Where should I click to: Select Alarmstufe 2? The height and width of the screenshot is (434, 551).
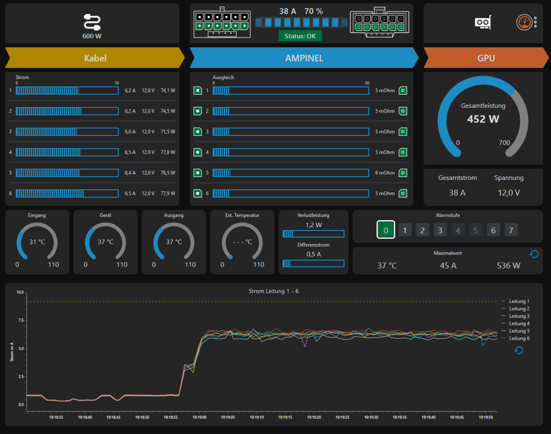(422, 230)
